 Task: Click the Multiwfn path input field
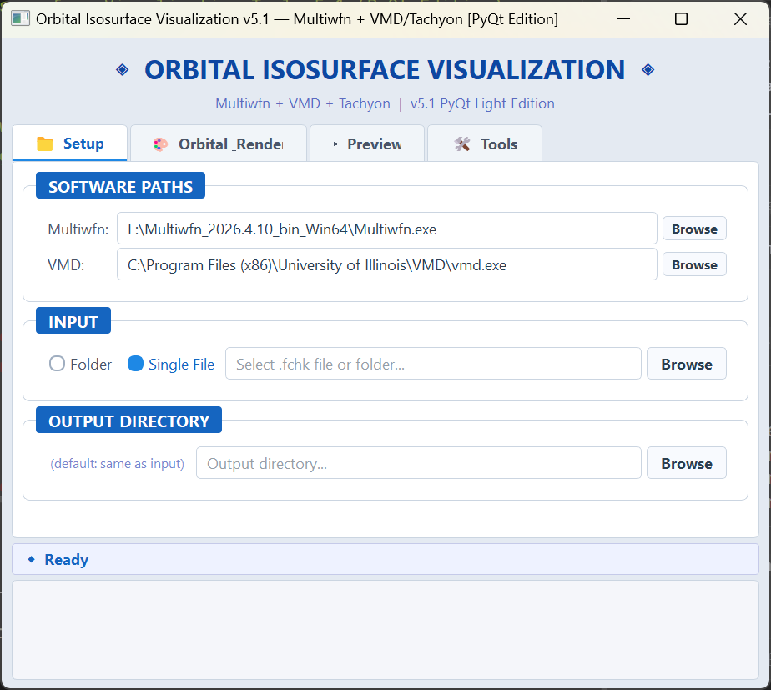pos(387,229)
